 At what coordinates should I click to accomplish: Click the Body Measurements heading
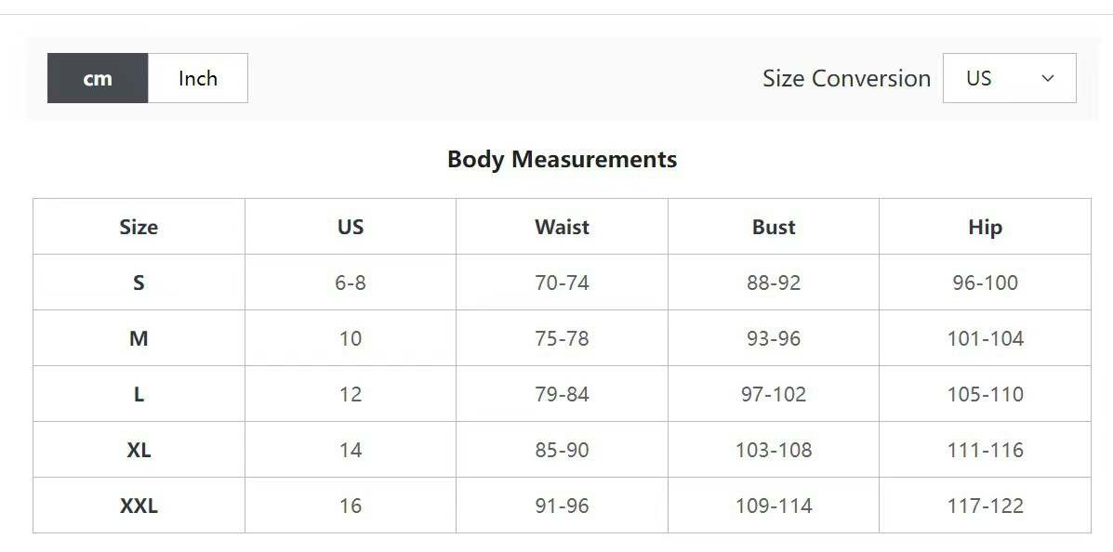[x=563, y=159]
